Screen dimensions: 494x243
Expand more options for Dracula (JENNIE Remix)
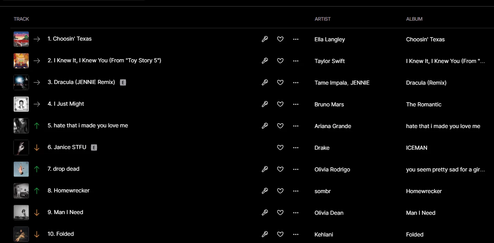(x=296, y=83)
